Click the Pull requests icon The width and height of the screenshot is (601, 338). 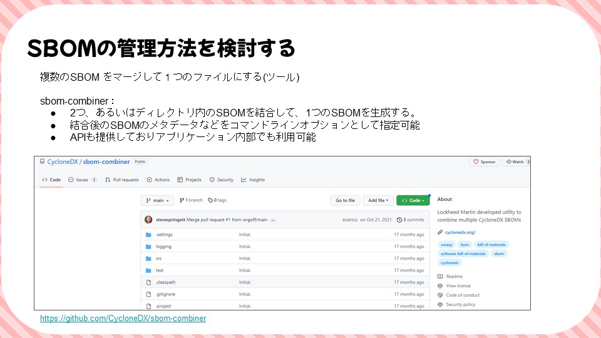108,180
